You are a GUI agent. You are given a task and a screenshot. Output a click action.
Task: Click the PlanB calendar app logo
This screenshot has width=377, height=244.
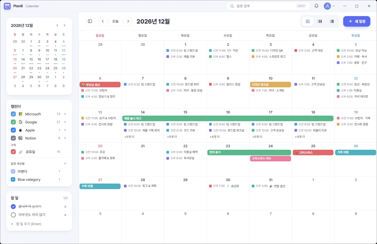(7, 6)
